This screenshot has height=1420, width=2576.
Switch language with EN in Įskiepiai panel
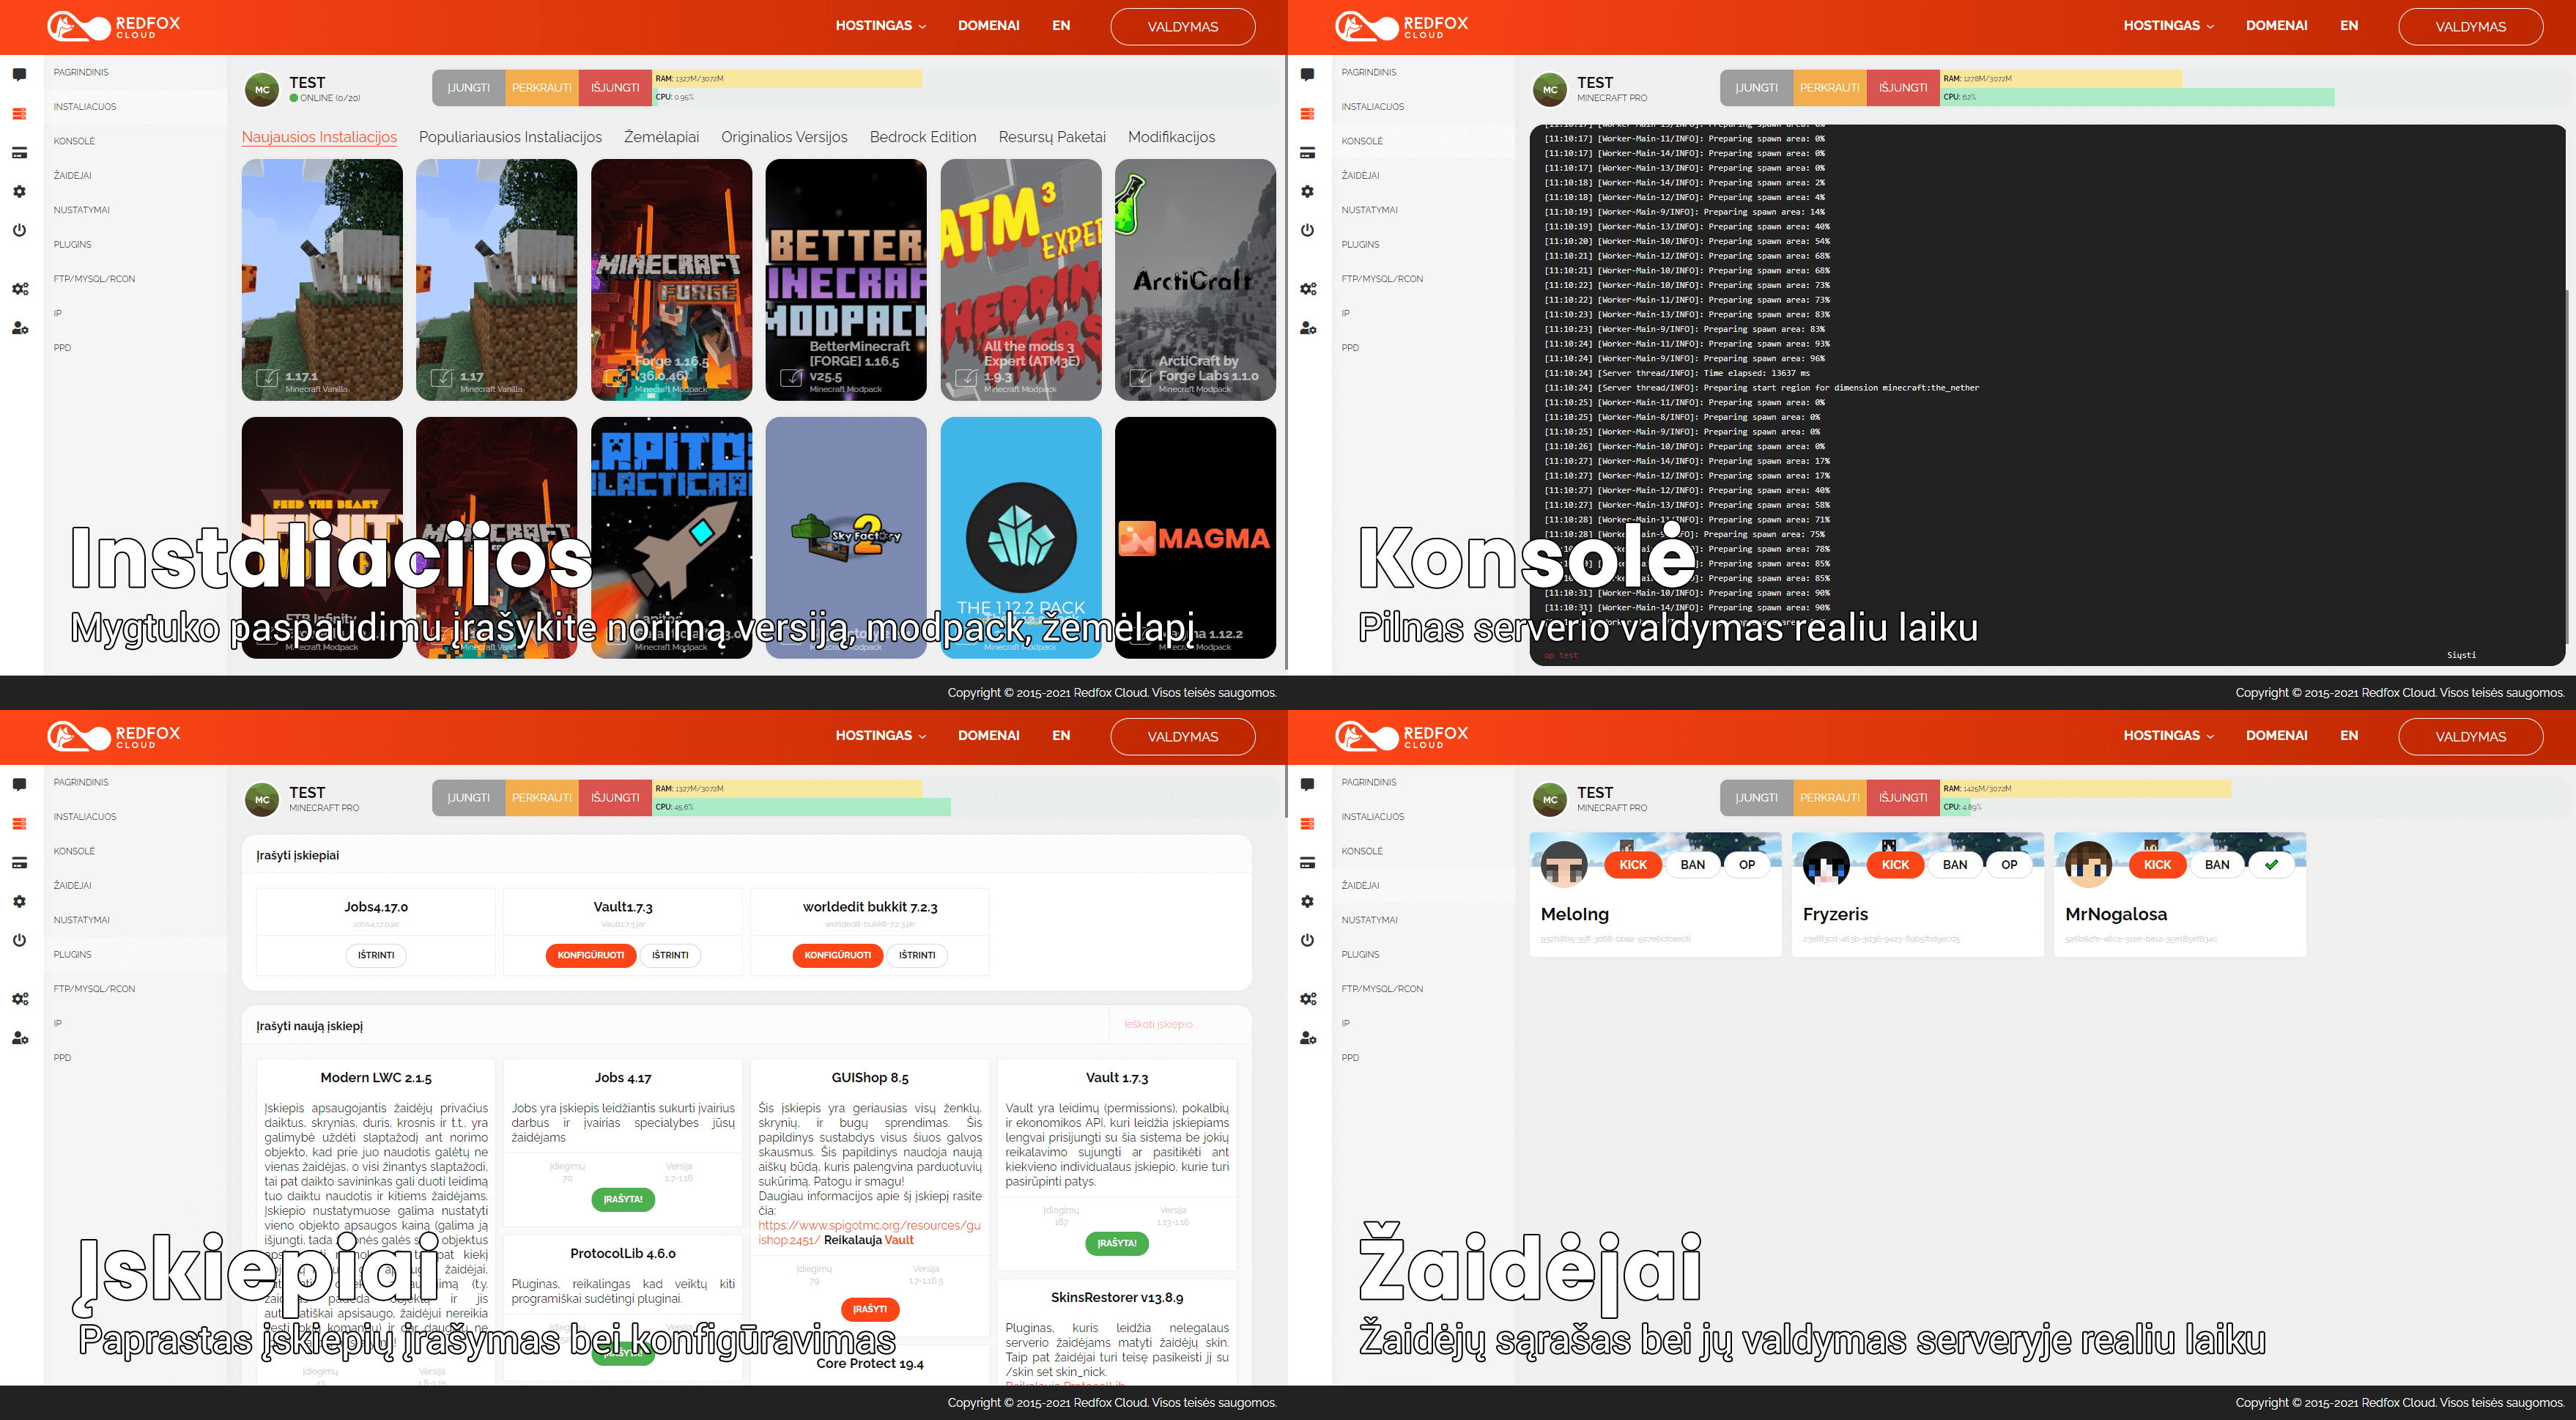pyautogui.click(x=1061, y=736)
